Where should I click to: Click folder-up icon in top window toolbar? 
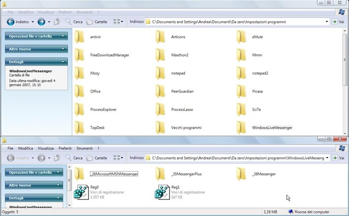tap(57, 22)
